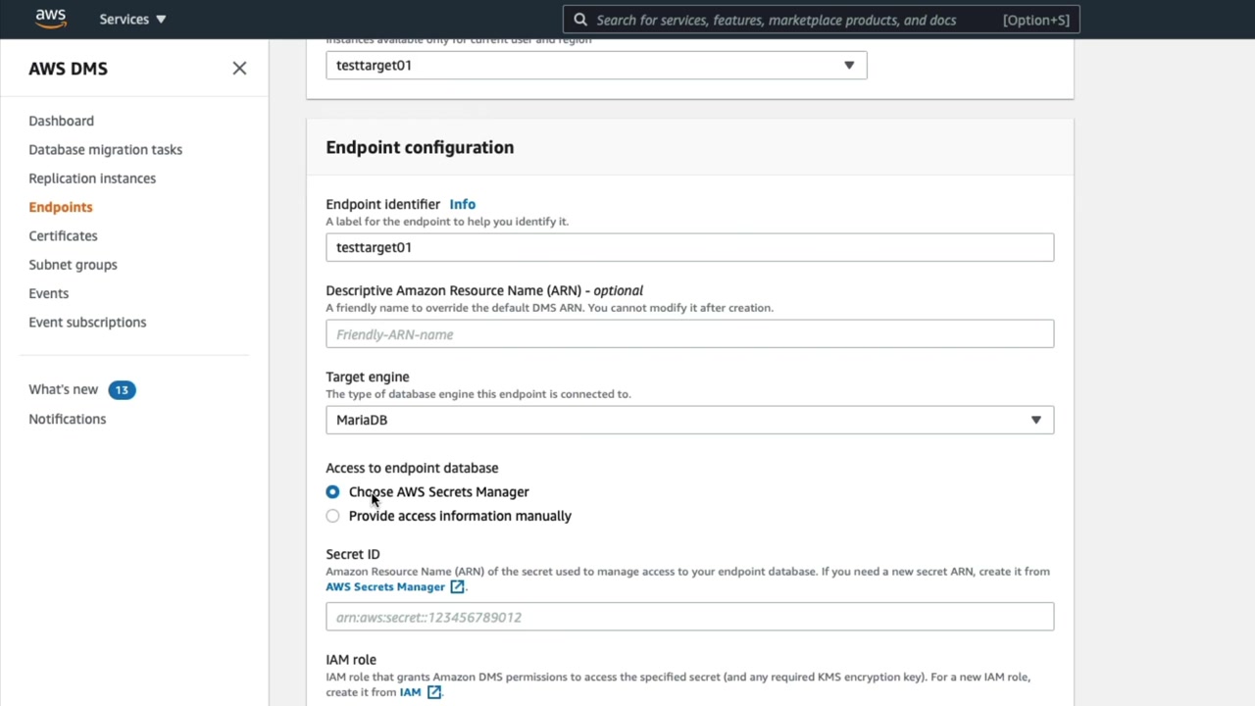This screenshot has width=1255, height=706.
Task: Navigate to Replication instances
Action: [x=92, y=178]
